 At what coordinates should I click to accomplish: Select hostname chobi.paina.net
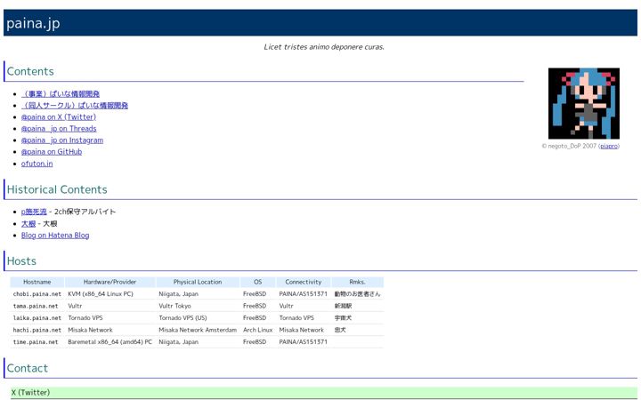[37, 294]
